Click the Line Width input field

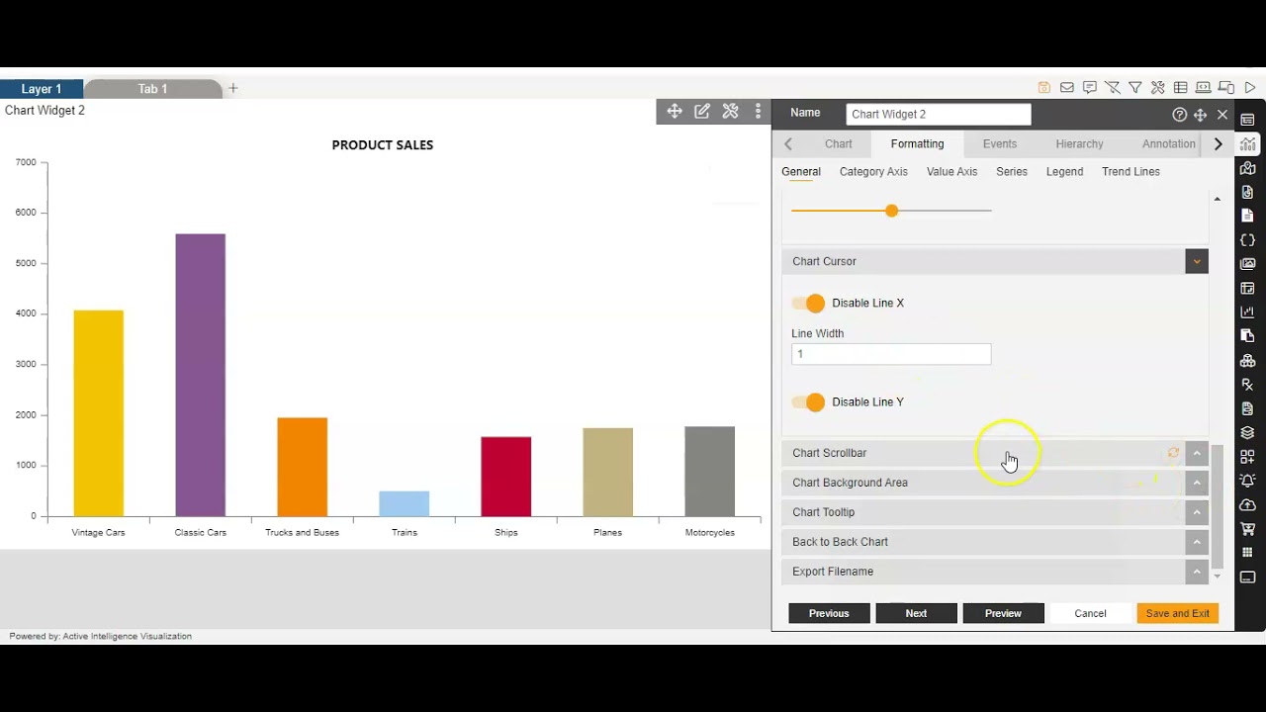pyautogui.click(x=891, y=354)
